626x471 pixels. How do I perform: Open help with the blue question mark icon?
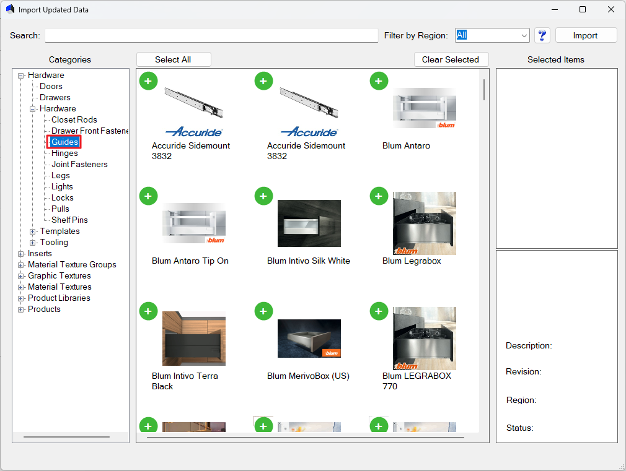click(542, 35)
